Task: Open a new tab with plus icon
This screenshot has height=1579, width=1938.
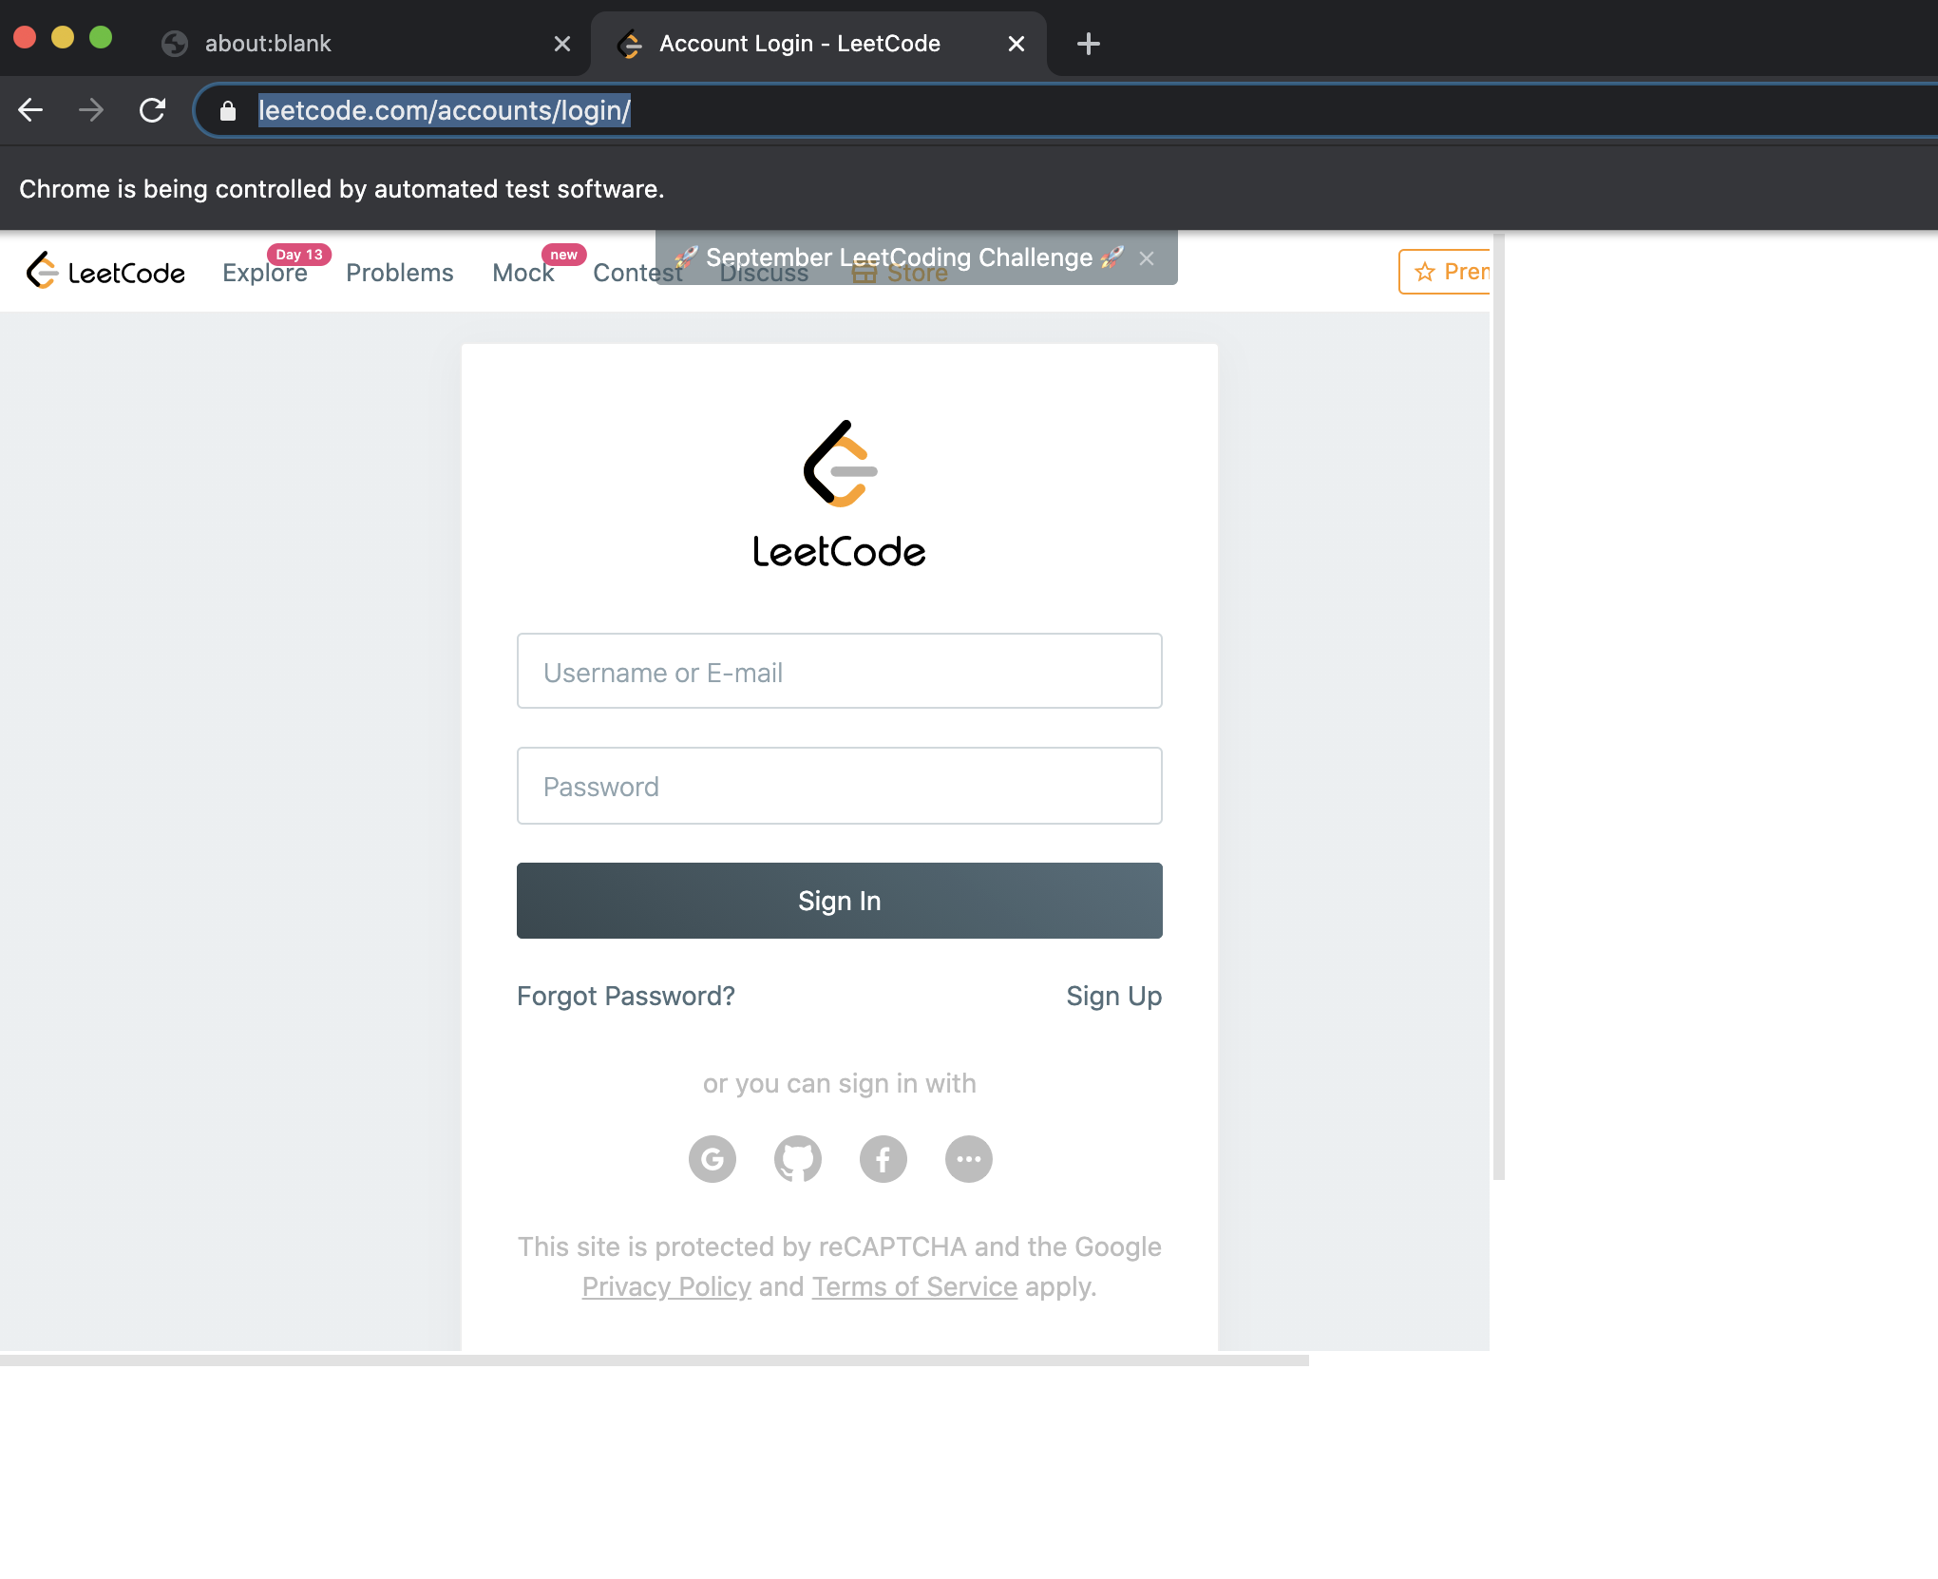Action: [x=1089, y=44]
